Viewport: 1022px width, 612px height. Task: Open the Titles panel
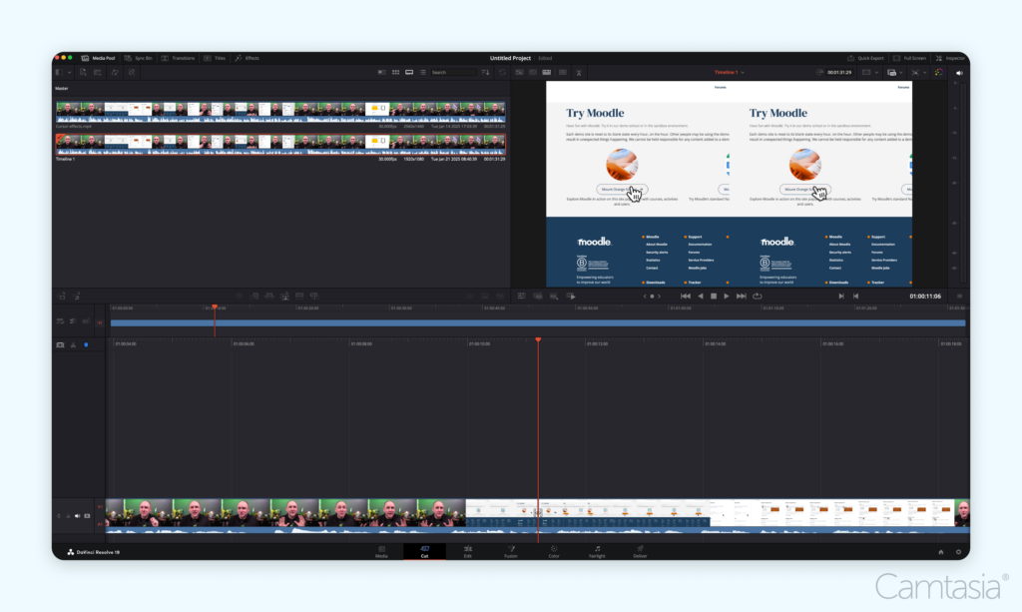[x=215, y=58]
